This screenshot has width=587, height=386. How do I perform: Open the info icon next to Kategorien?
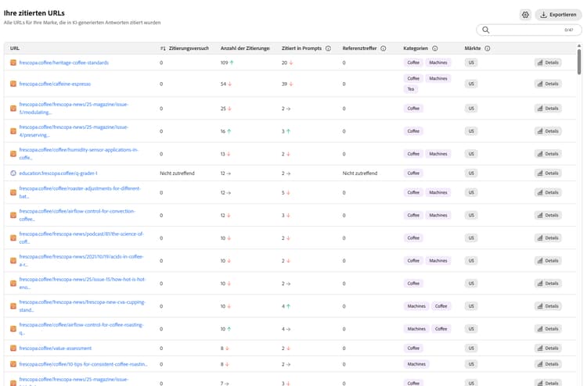tap(434, 48)
